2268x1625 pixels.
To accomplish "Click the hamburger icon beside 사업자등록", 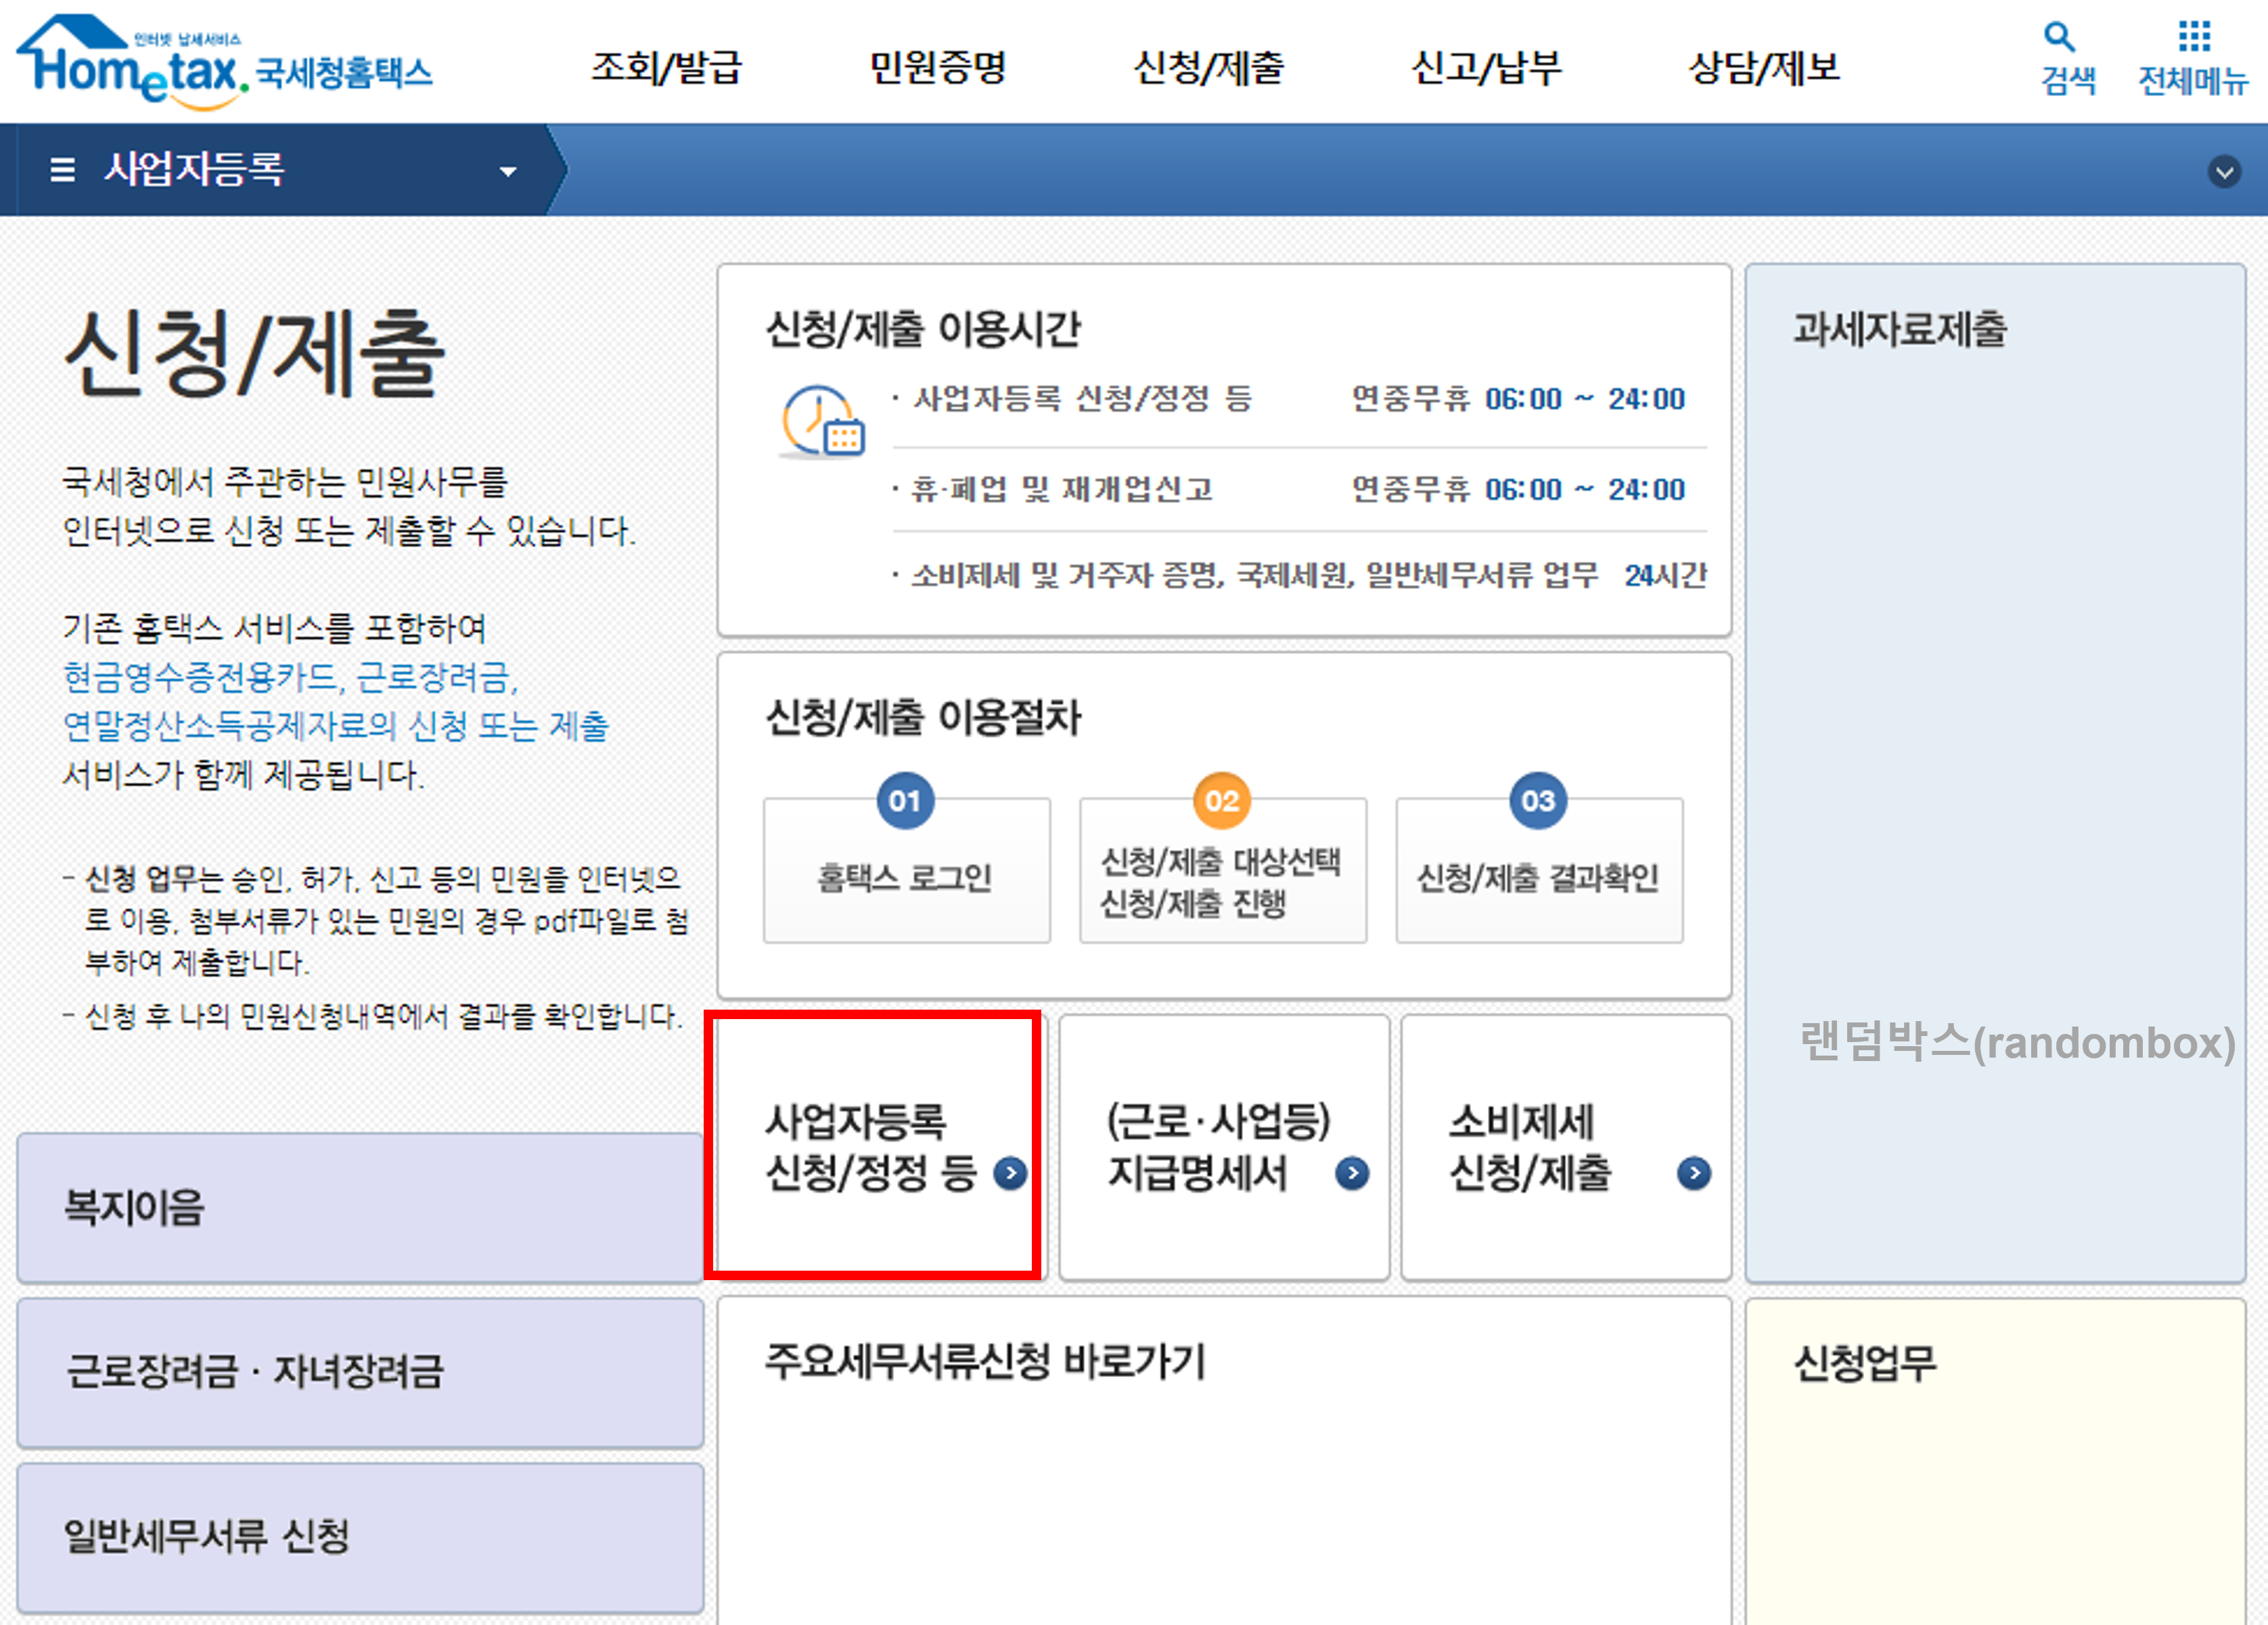I will [62, 170].
